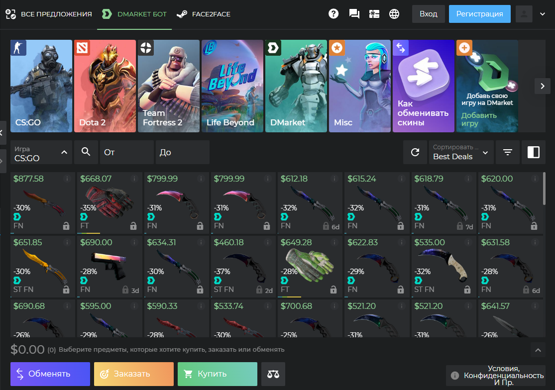This screenshot has height=390, width=555.
Task: Select the $668.07 red gloves item
Action: click(110, 203)
